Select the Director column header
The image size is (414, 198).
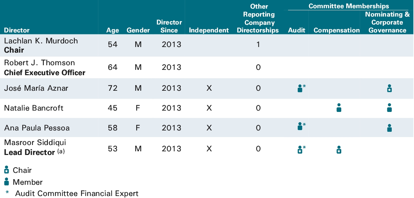tap(17, 30)
